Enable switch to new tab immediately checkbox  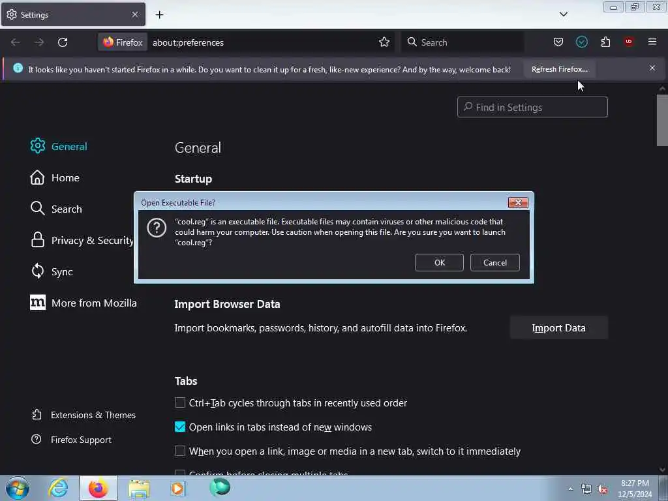pyautogui.click(x=180, y=451)
